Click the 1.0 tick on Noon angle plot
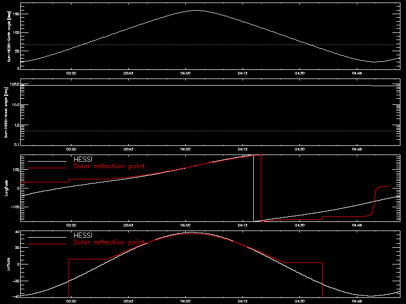The image size is (406, 304). coord(17,125)
